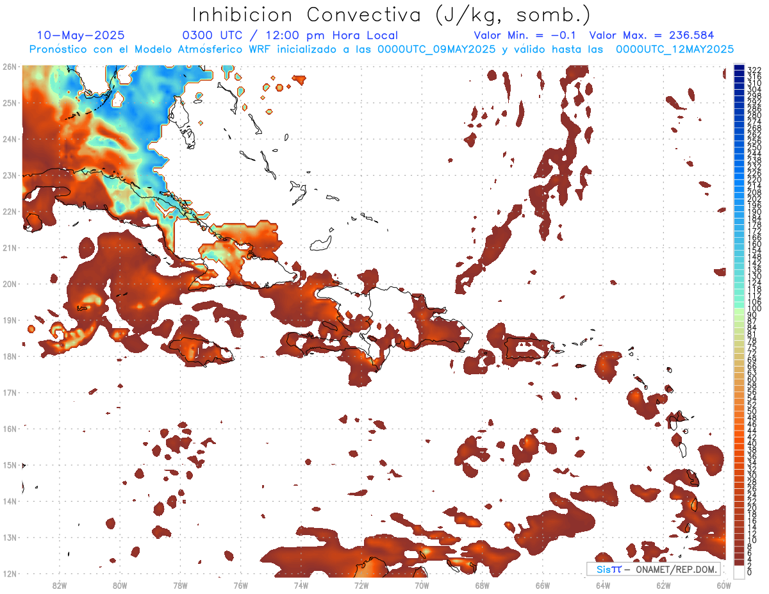The height and width of the screenshot is (594, 769).
Task: Click the 22N latitude label
Action: pyautogui.click(x=9, y=211)
